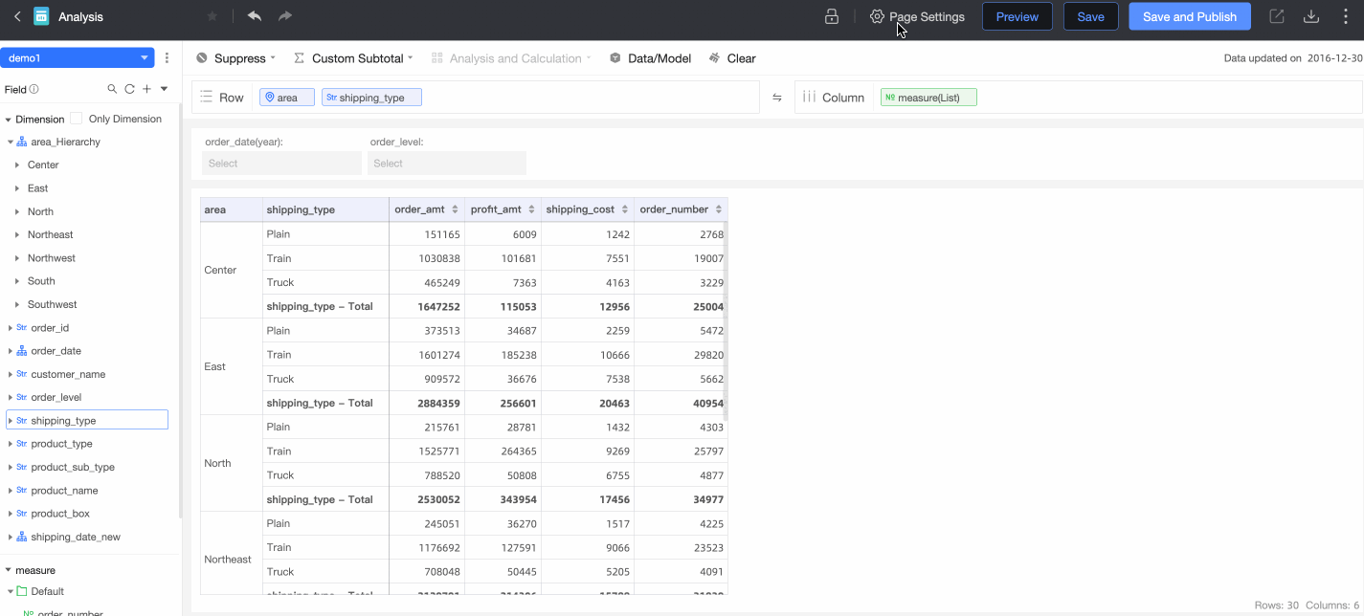Image resolution: width=1364 pixels, height=616 pixels.
Task: Sort by order_amt column
Action: 455,209
